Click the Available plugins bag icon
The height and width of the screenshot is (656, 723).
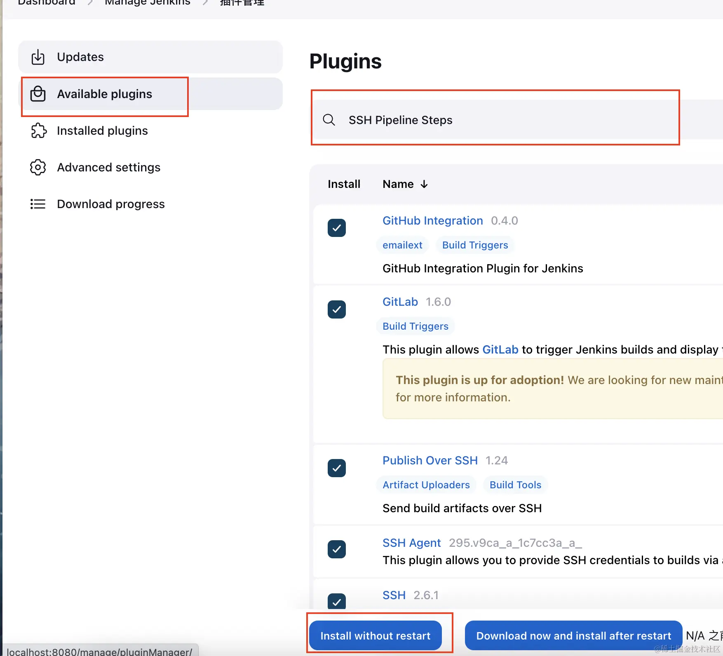point(38,94)
